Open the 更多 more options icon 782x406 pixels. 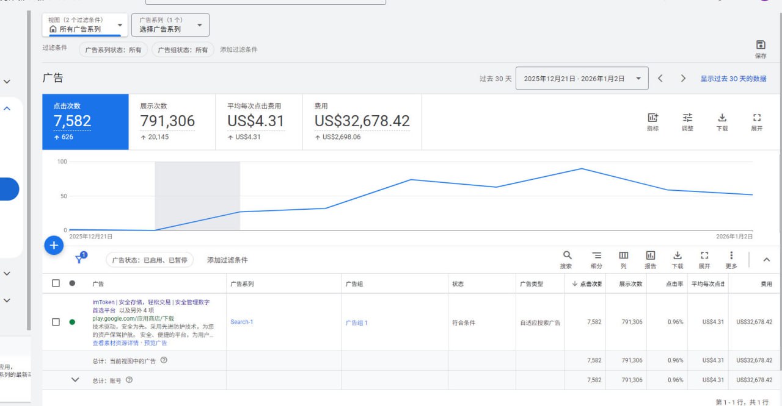coord(731,255)
